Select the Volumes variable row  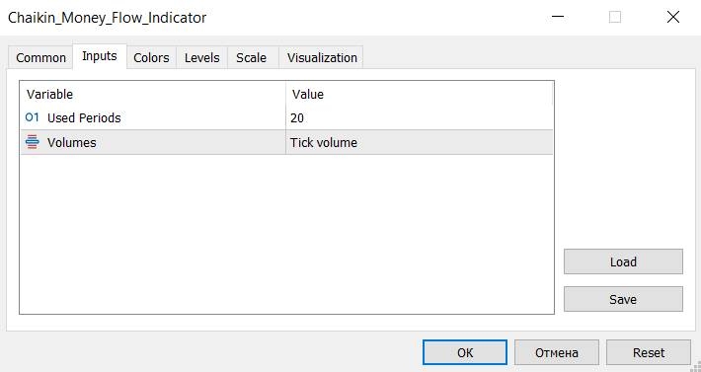tap(286, 142)
